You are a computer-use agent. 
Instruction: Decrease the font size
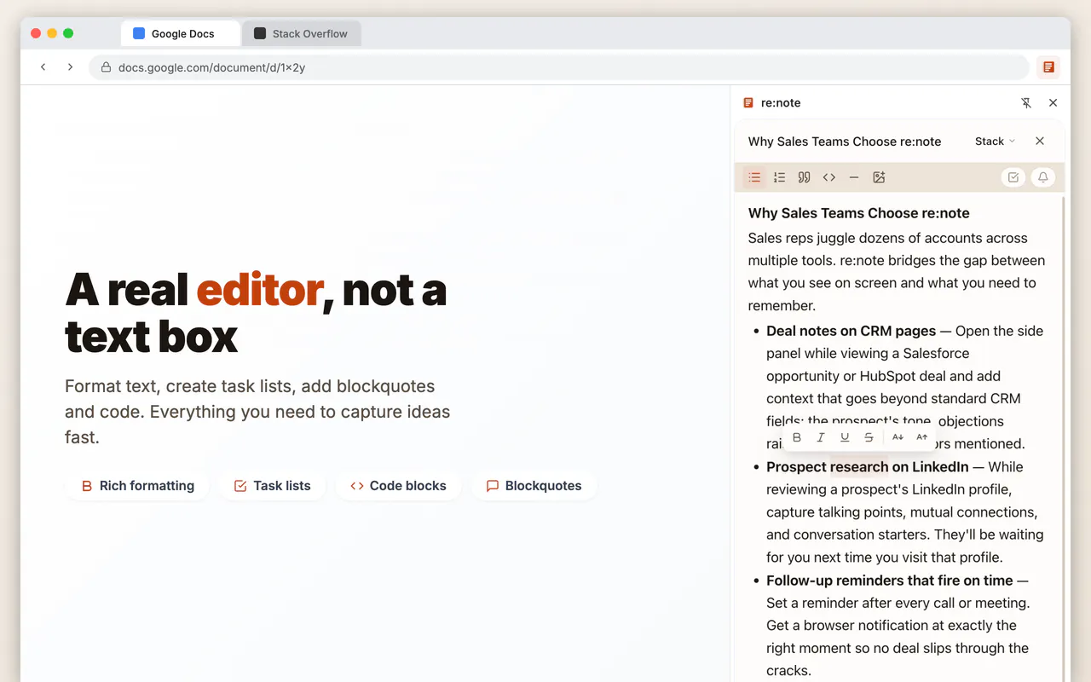click(x=898, y=437)
